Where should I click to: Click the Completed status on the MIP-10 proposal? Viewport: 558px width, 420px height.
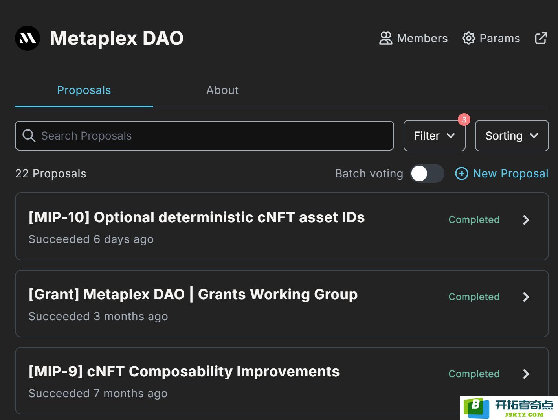coord(474,220)
